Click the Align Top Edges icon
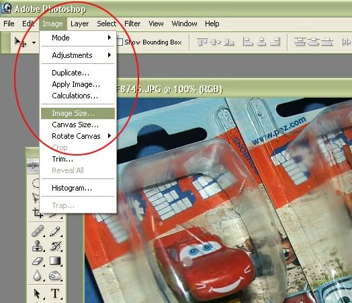The image size is (352, 303). click(202, 42)
